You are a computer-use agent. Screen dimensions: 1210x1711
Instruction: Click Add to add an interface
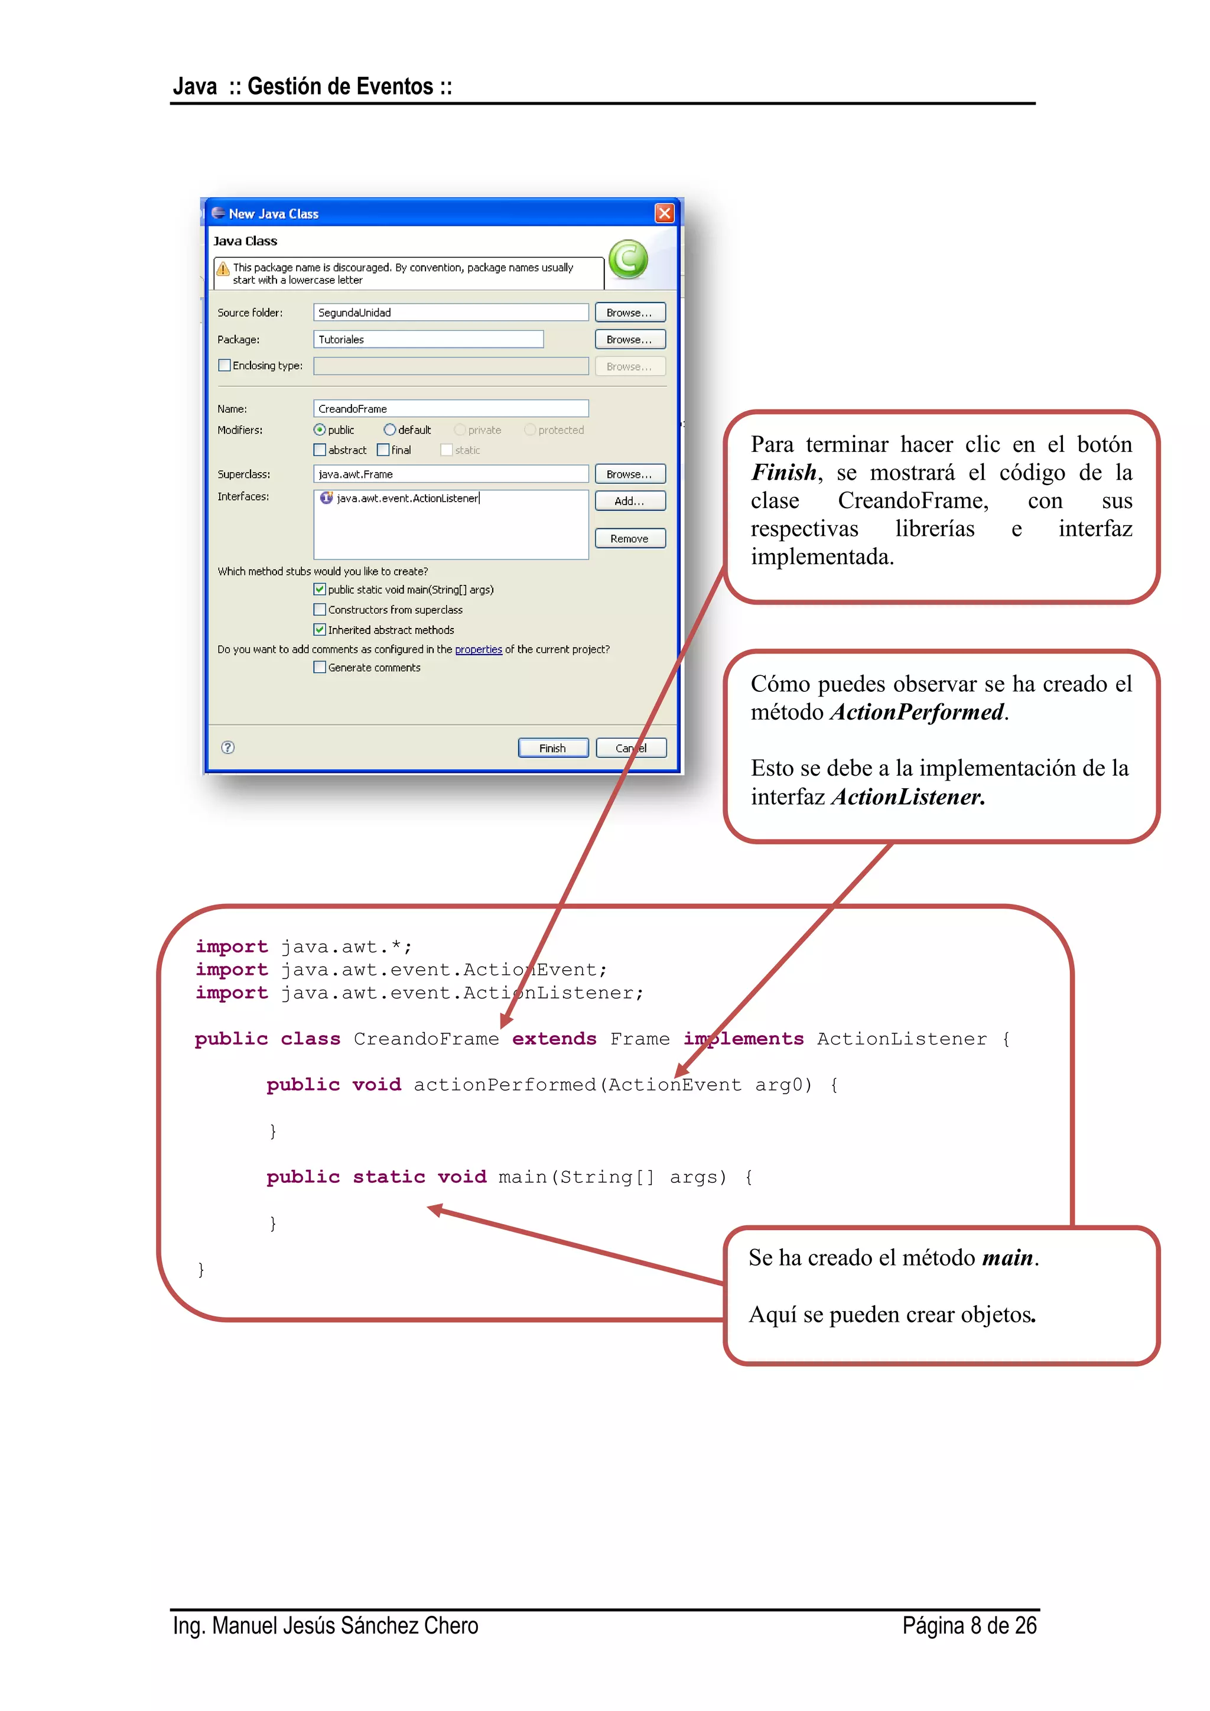630,501
